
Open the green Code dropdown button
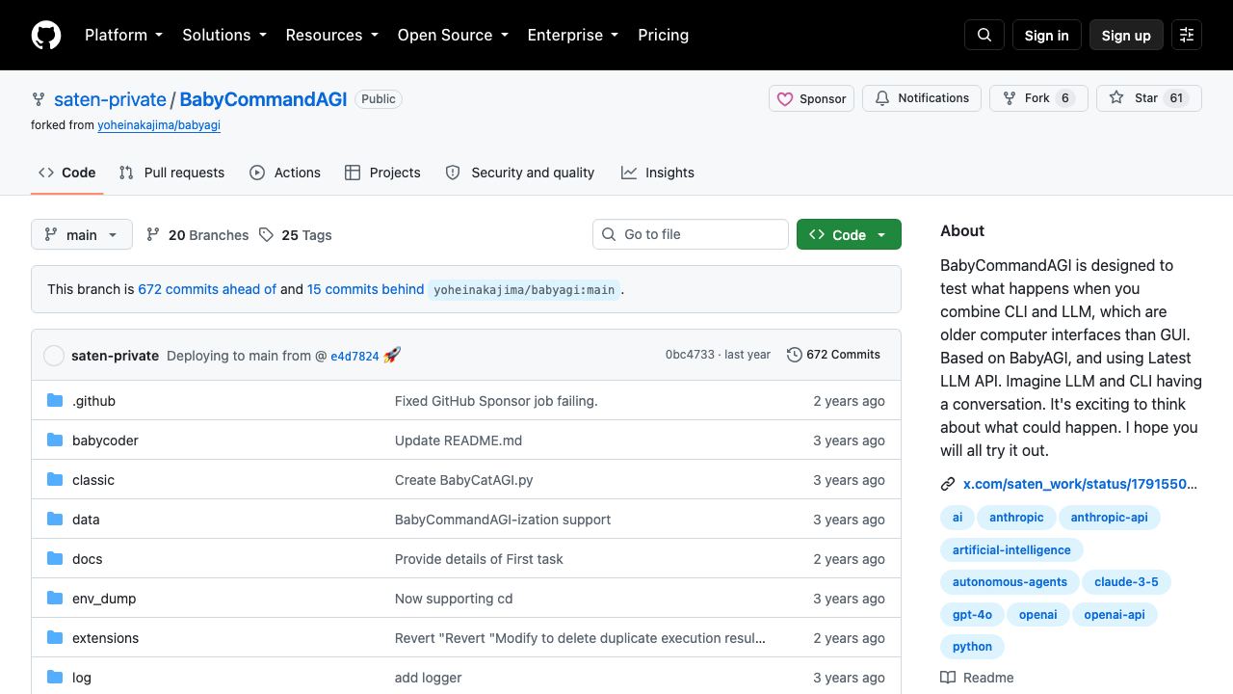click(849, 235)
